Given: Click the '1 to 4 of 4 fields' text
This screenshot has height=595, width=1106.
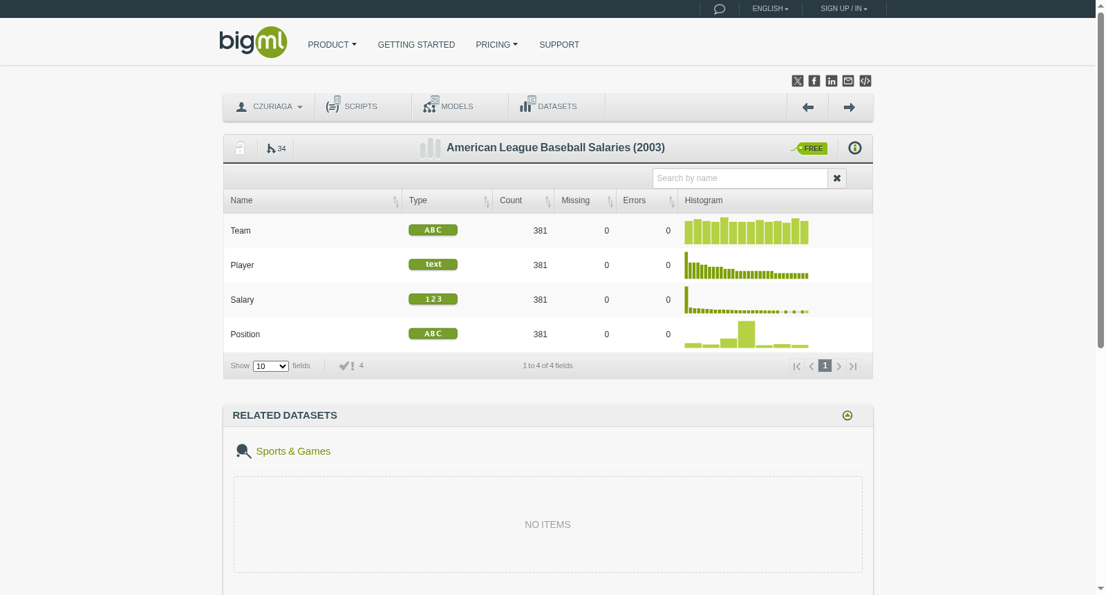Looking at the screenshot, I should pos(547,366).
